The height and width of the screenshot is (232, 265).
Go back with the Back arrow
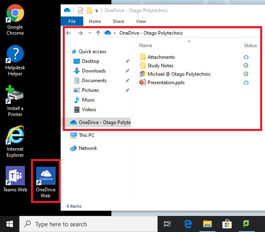[x=69, y=33]
